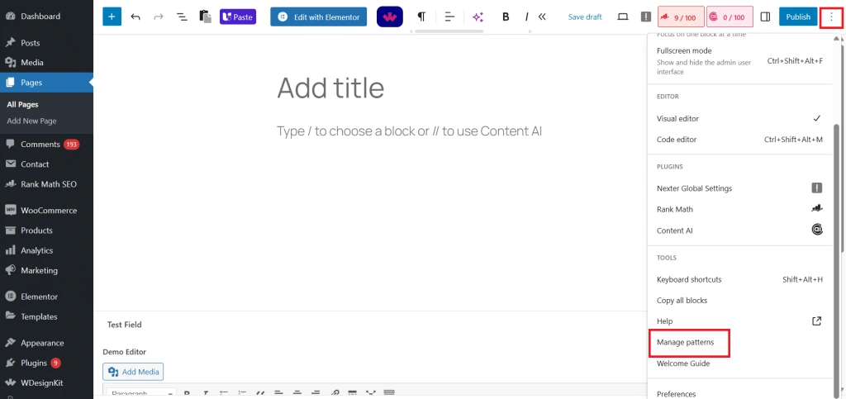This screenshot has height=399, width=846.
Task: Toggle the settings sidebar panel
Action: [765, 17]
